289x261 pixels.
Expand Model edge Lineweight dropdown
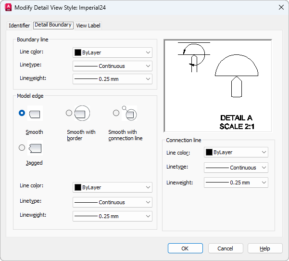[x=113, y=216]
